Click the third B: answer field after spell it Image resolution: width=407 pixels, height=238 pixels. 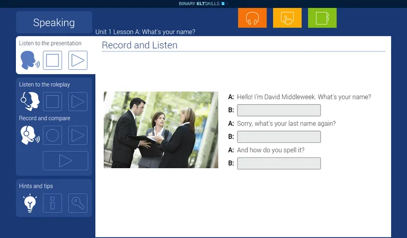[279, 163]
